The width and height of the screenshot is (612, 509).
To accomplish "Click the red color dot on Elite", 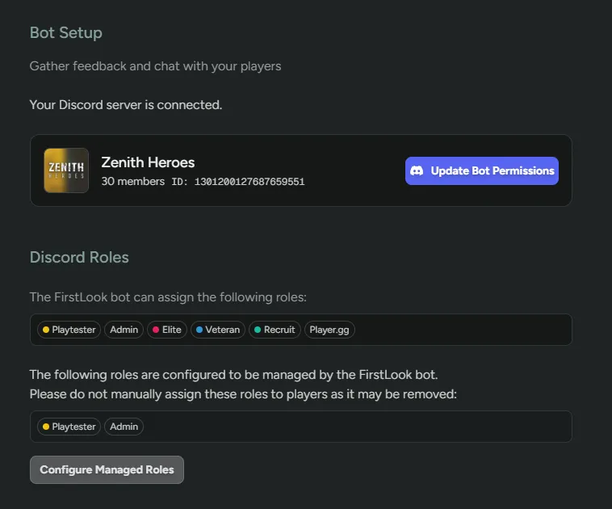I will 156,330.
